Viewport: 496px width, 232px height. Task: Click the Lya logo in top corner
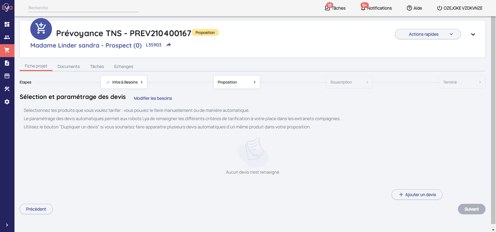7,7
